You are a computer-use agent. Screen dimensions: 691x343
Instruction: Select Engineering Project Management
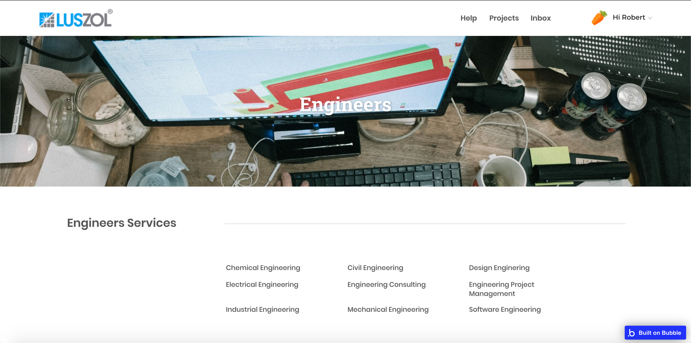click(501, 289)
